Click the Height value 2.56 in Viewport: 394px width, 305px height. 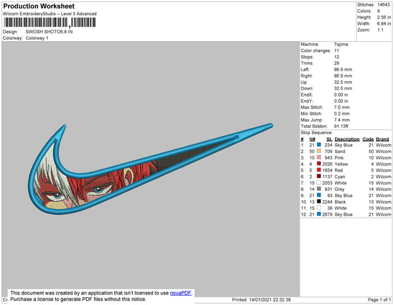click(383, 17)
